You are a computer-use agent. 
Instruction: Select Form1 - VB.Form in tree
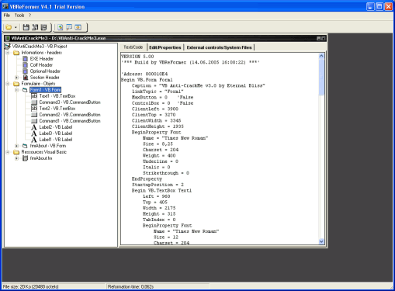pyautogui.click(x=45, y=90)
